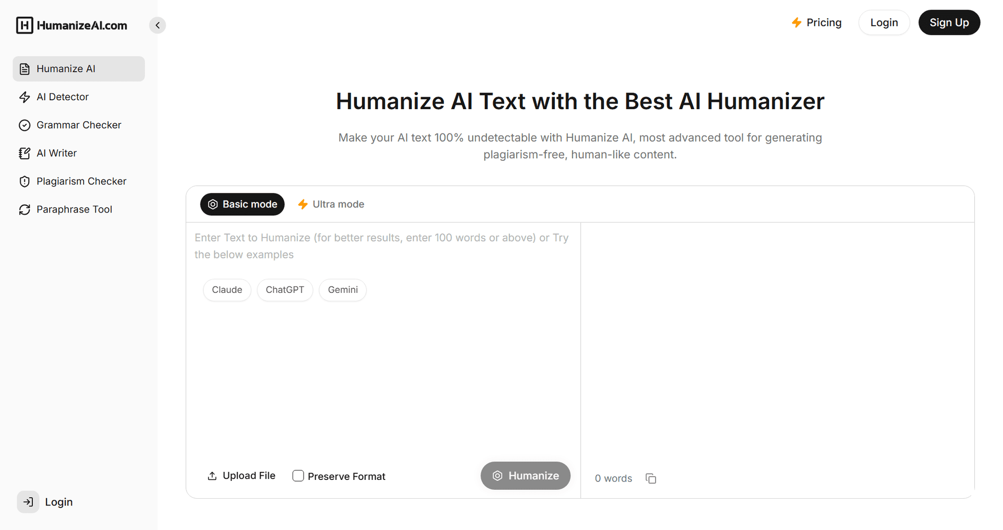Click the Upload File icon
This screenshot has height=530, width=1003.
212,475
